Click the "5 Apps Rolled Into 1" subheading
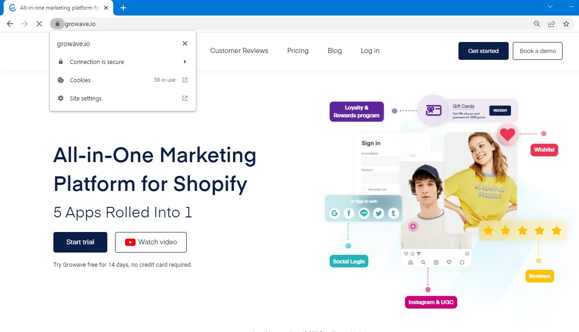The image size is (579, 332). point(123,212)
